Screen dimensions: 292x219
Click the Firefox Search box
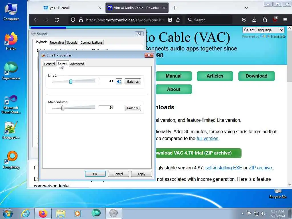[209, 20]
